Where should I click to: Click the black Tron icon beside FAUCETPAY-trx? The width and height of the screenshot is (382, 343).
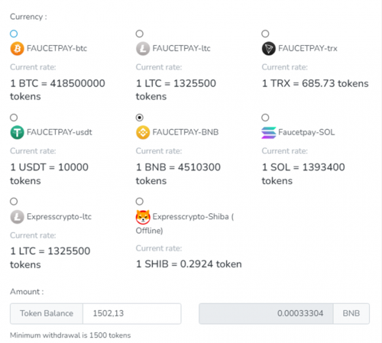pos(269,48)
